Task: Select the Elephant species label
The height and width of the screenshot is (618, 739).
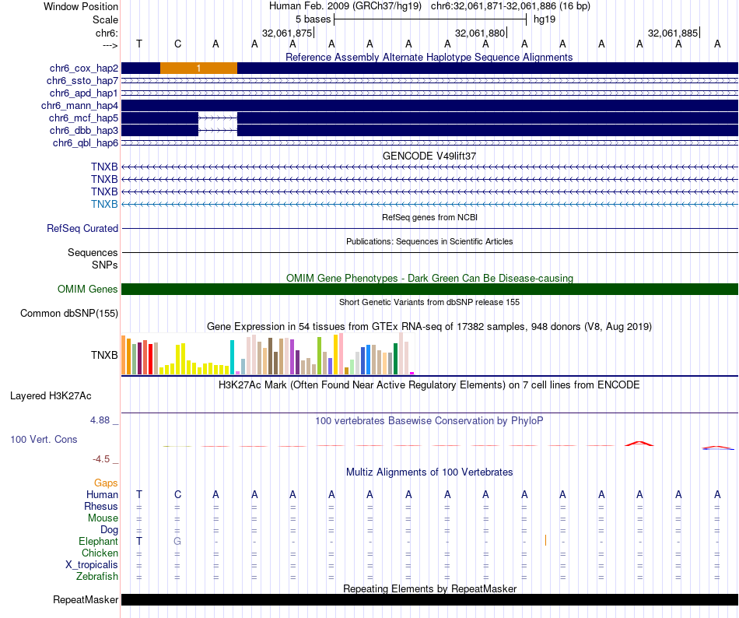Action: [x=99, y=541]
